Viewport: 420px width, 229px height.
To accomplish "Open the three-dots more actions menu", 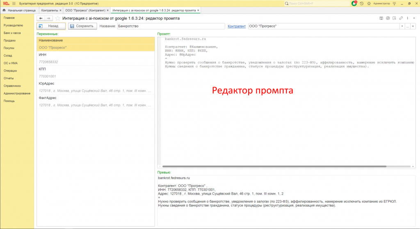I will [x=407, y=18].
